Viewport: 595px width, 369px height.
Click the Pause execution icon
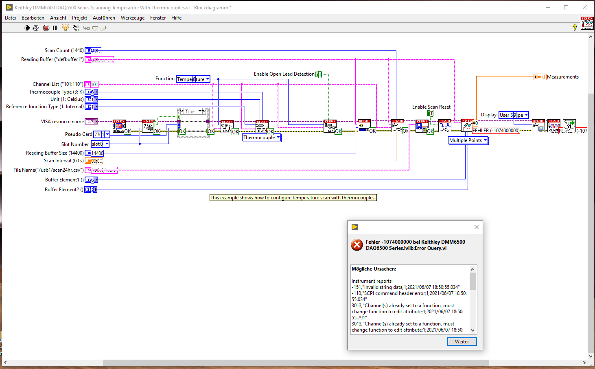pyautogui.click(x=55, y=28)
